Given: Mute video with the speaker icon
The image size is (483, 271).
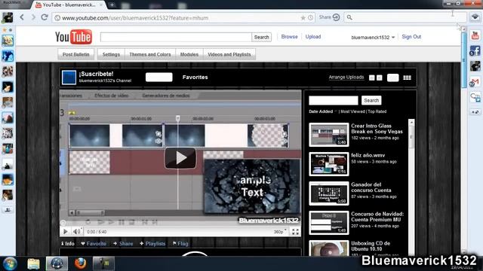Looking at the screenshot, I should click(77, 232).
